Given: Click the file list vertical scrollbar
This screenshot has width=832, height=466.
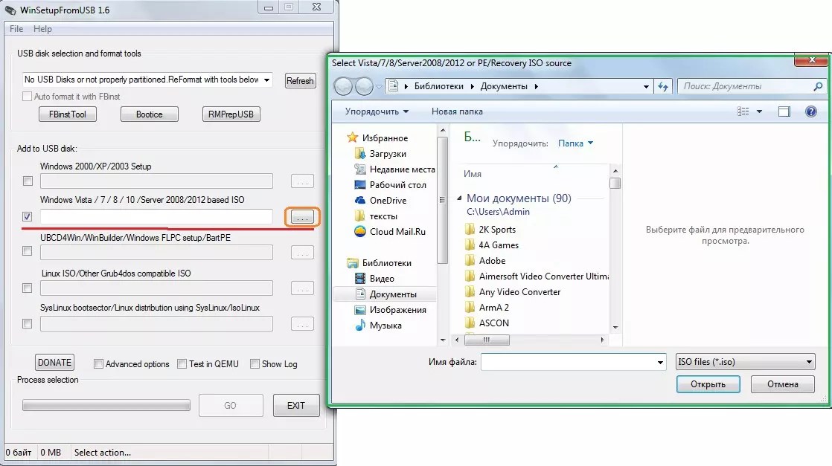Looking at the screenshot, I should [615, 253].
